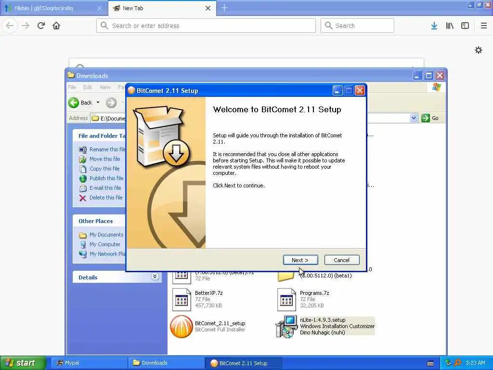The height and width of the screenshot is (370, 493).
Task: Go back in the browser toolbar
Action: (x=10, y=26)
